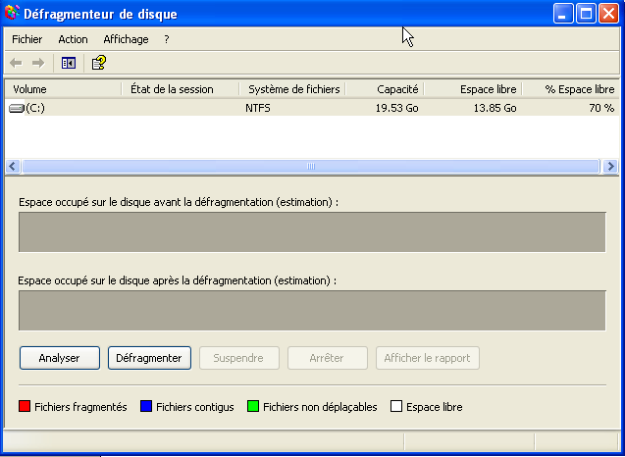Click the before-defragmentation disk usage bar
This screenshot has height=457, width=625.
[x=312, y=232]
